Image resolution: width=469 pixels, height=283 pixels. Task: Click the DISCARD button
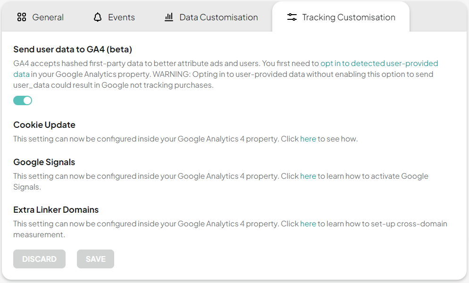click(x=40, y=259)
